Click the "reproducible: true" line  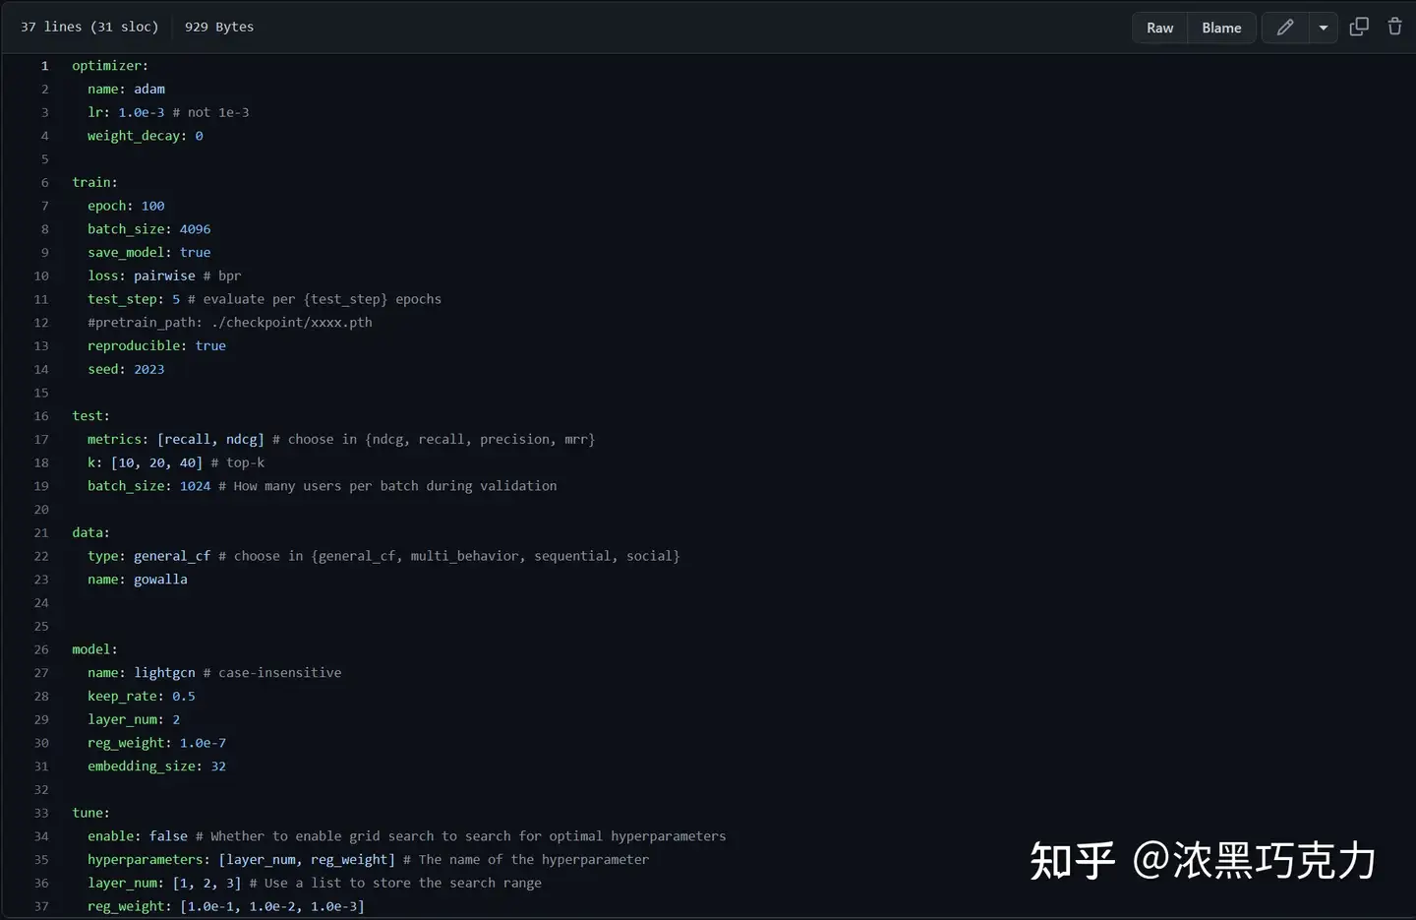pyautogui.click(x=157, y=346)
